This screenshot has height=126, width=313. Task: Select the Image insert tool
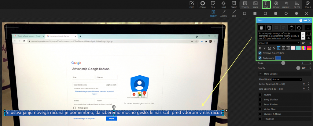tap(255, 5)
